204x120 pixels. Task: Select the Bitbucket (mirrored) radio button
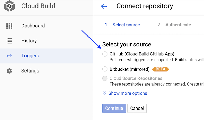[x=105, y=69]
